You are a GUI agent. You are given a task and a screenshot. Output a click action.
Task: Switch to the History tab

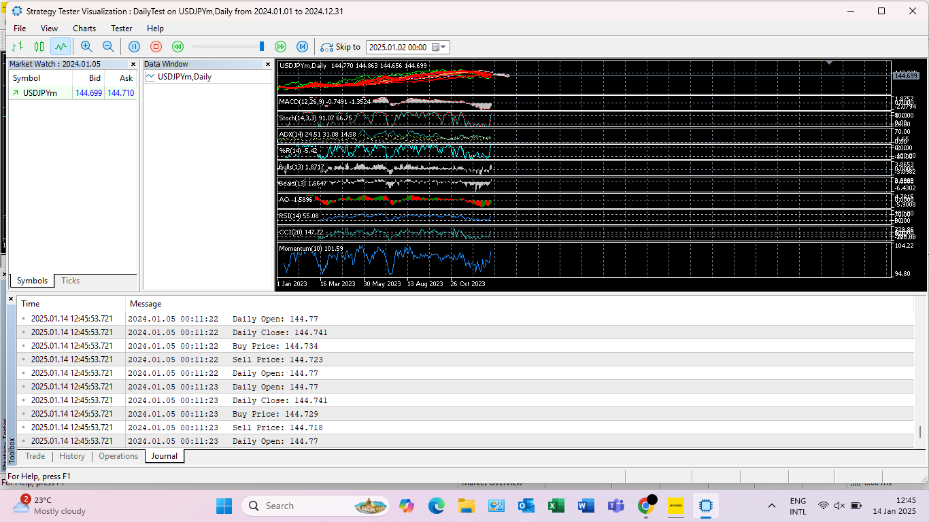(72, 456)
